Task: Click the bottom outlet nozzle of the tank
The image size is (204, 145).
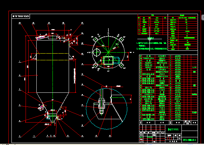Action: tap(53, 116)
